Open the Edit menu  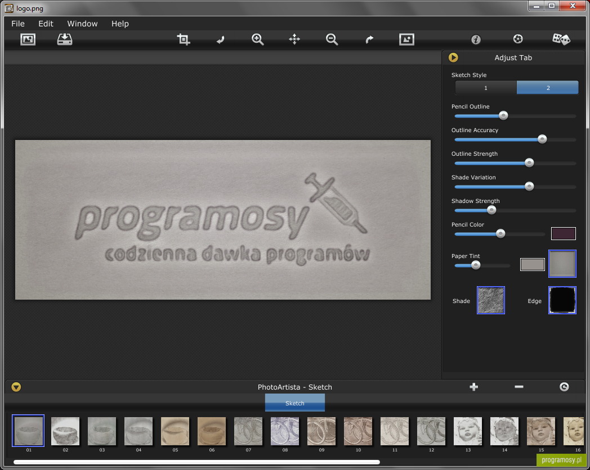click(x=46, y=24)
